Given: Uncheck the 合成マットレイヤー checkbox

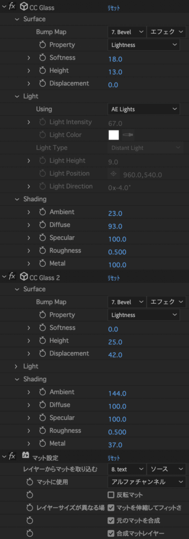Looking at the screenshot, I should pos(111,534).
